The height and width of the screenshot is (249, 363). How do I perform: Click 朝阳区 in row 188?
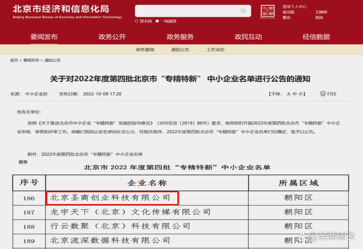coord(298,226)
